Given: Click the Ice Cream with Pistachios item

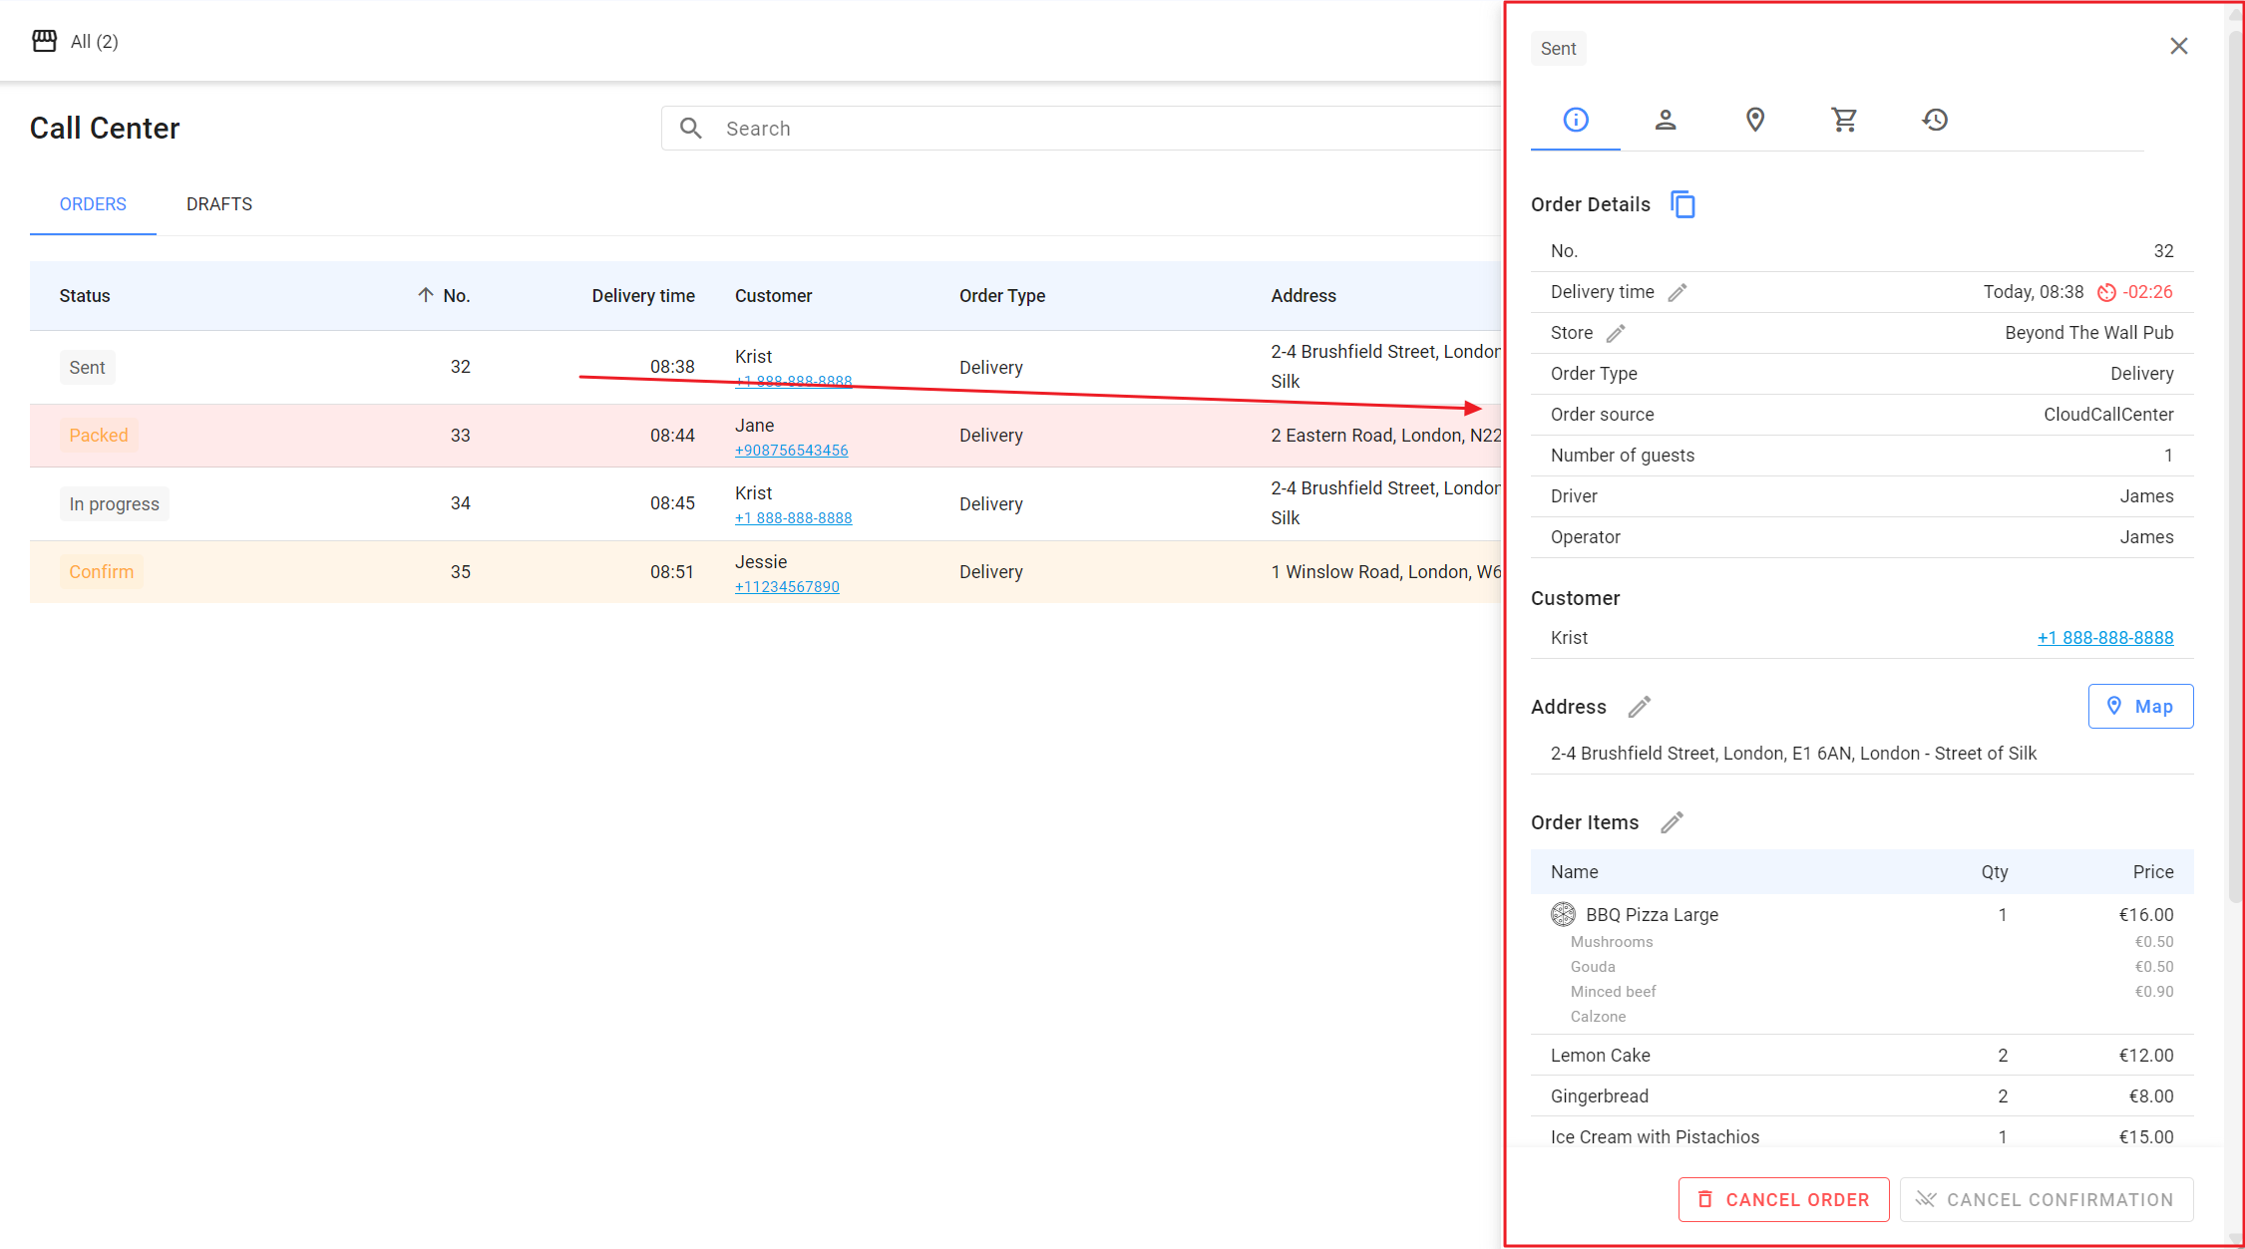Looking at the screenshot, I should point(1655,1137).
